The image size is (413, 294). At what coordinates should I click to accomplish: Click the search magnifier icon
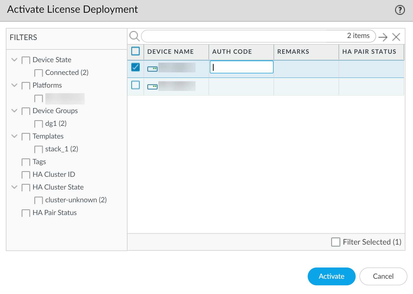pyautogui.click(x=134, y=36)
